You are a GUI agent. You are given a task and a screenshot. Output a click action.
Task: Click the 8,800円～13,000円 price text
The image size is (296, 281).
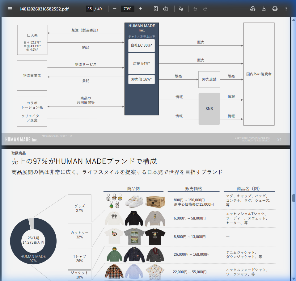pyautogui.click(x=190, y=237)
